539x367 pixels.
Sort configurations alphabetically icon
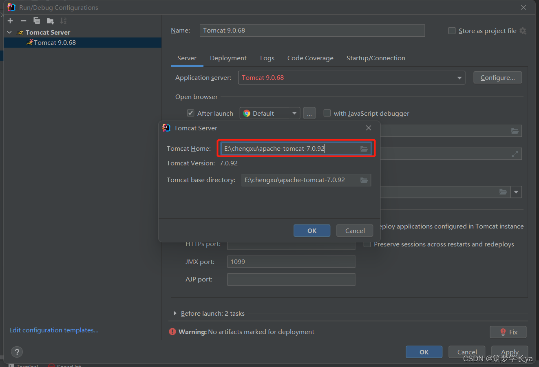(63, 21)
